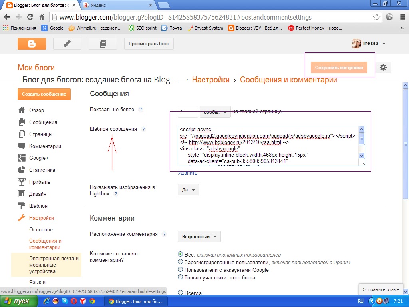Expand the bookmarks bar overflow chevron

pyautogui.click(x=403, y=28)
